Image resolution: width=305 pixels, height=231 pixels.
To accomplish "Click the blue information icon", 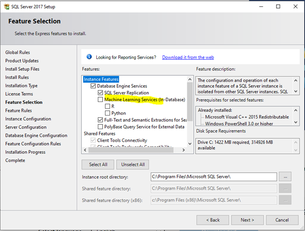I will (x=89, y=57).
